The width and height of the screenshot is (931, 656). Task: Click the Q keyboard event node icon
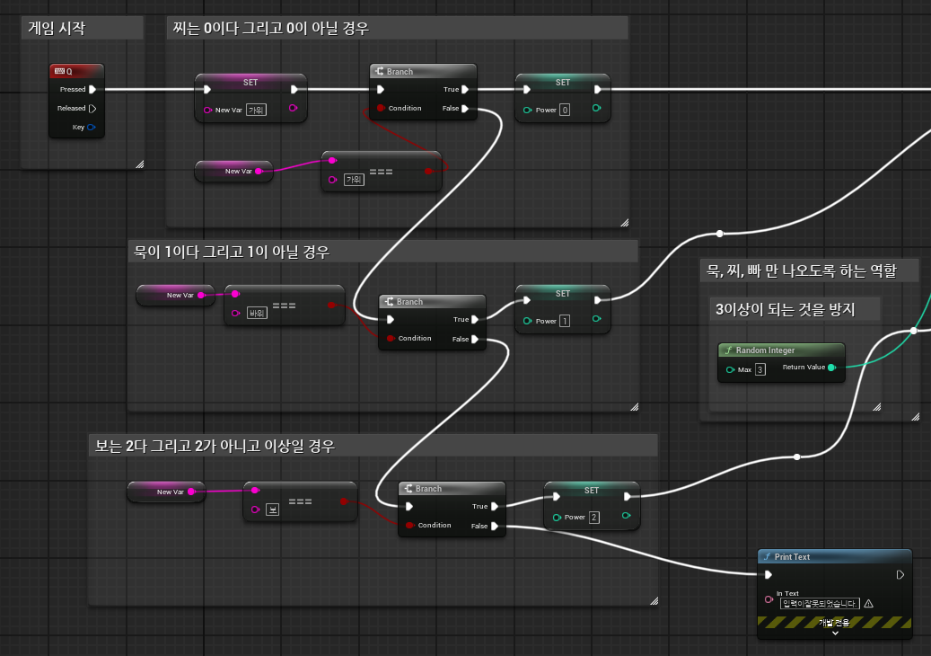pos(59,71)
